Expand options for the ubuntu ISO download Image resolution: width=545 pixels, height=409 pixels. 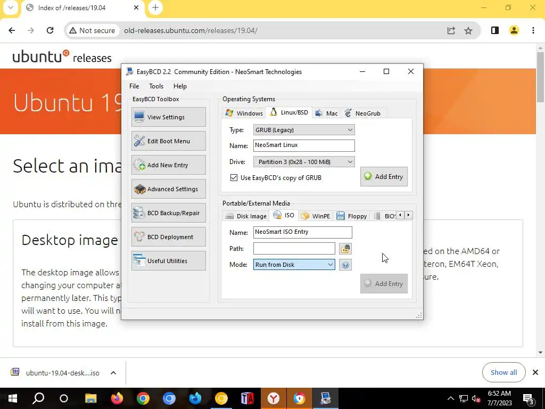[113, 373]
